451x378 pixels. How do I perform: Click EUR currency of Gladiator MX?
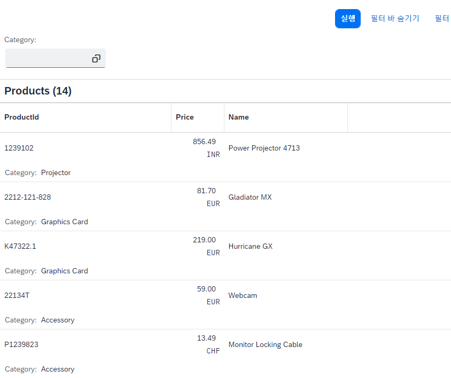(x=213, y=204)
